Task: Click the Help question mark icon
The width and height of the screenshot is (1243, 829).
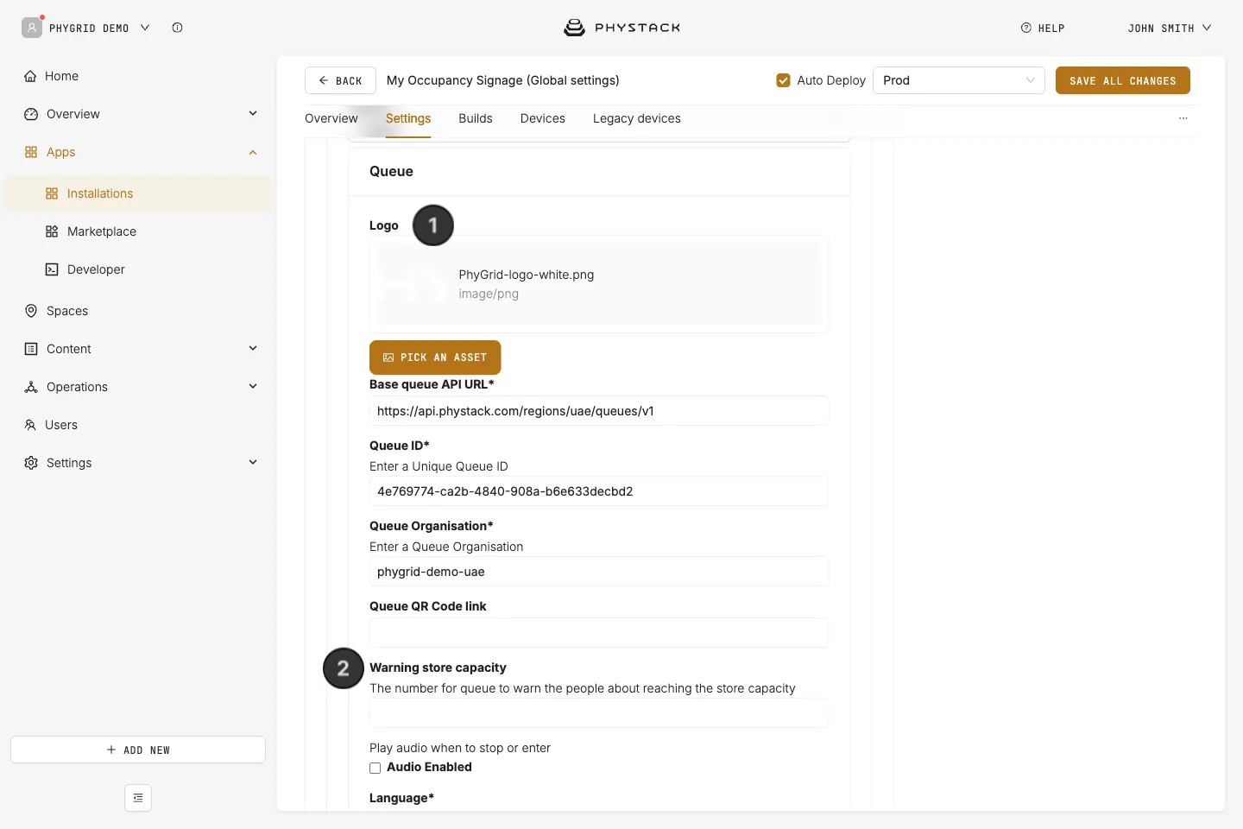Action: click(1026, 28)
